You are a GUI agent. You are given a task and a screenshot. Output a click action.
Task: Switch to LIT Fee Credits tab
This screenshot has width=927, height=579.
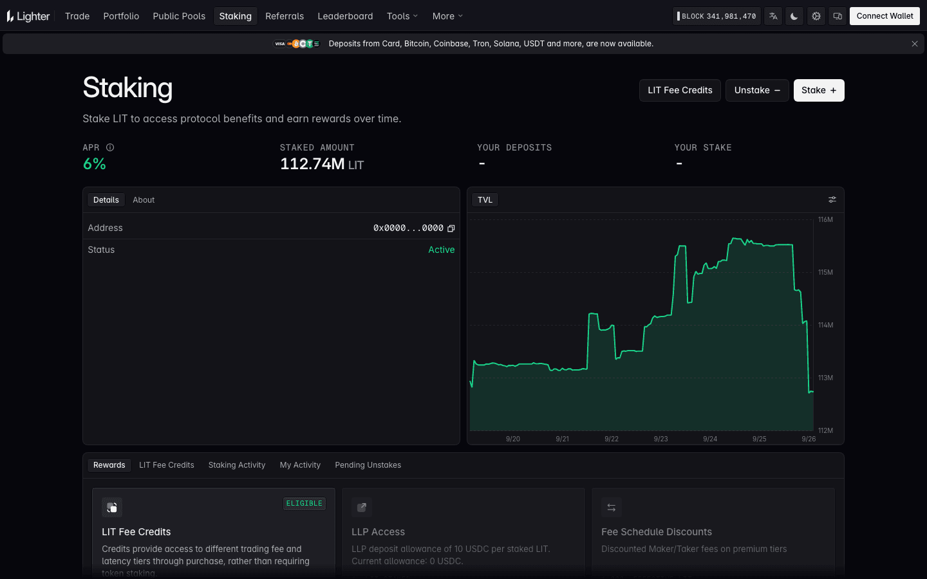pos(167,465)
